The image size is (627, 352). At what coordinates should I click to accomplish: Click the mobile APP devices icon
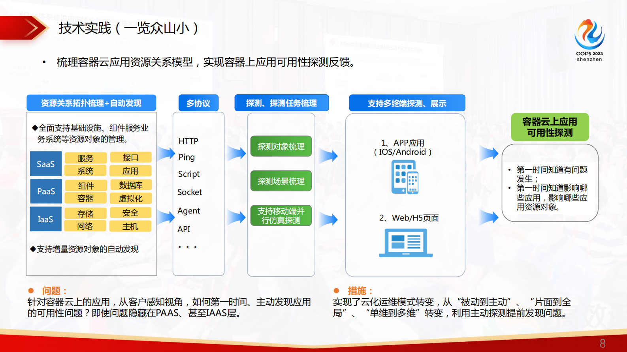click(405, 177)
